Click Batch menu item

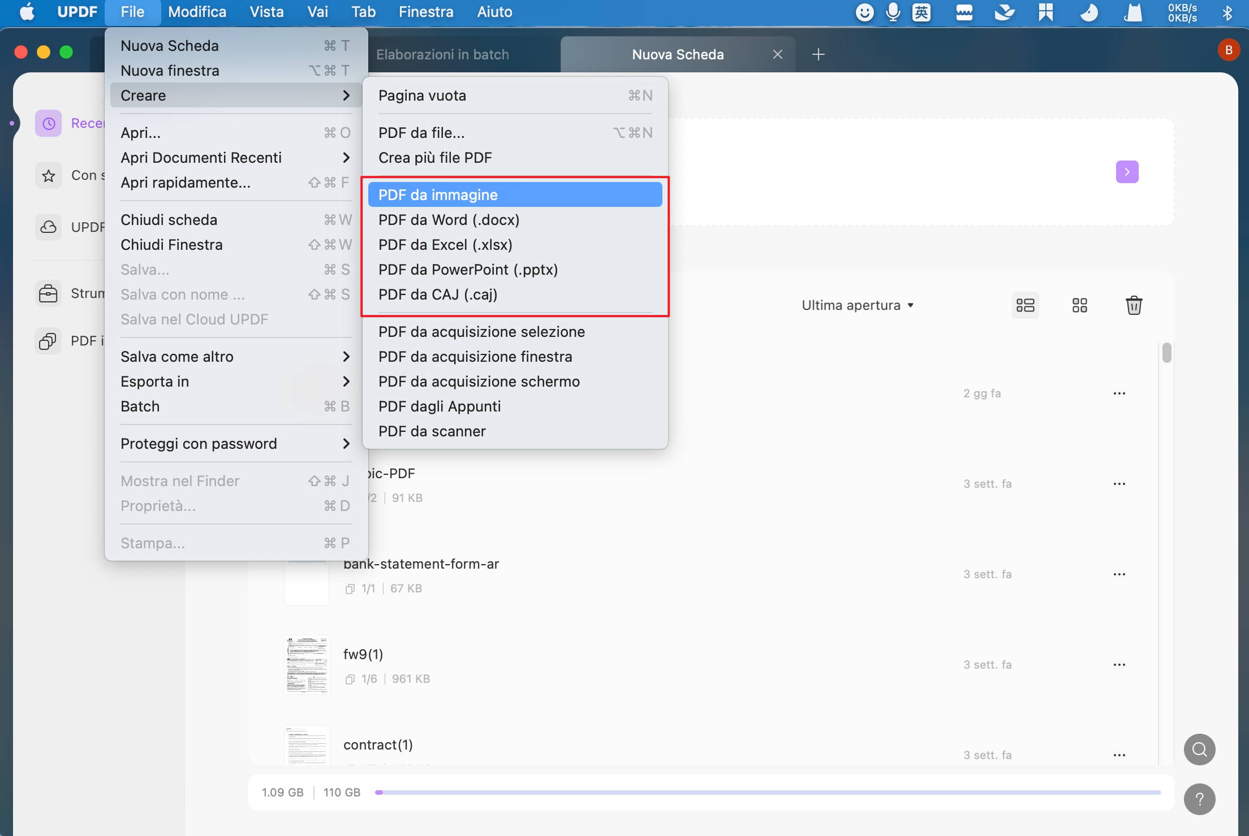point(236,406)
